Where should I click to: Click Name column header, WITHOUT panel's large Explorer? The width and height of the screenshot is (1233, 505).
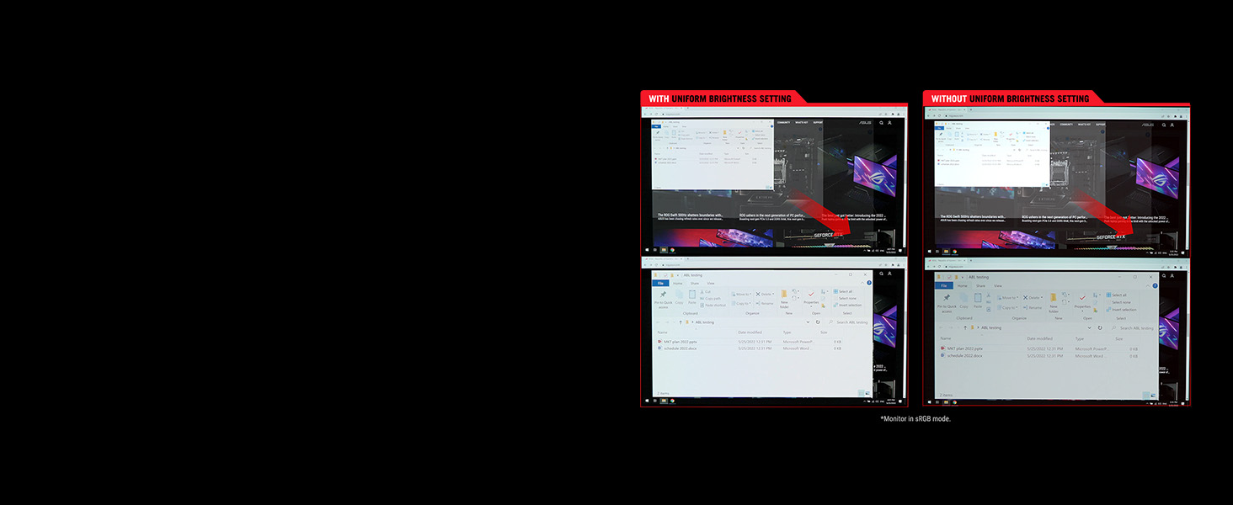946,338
